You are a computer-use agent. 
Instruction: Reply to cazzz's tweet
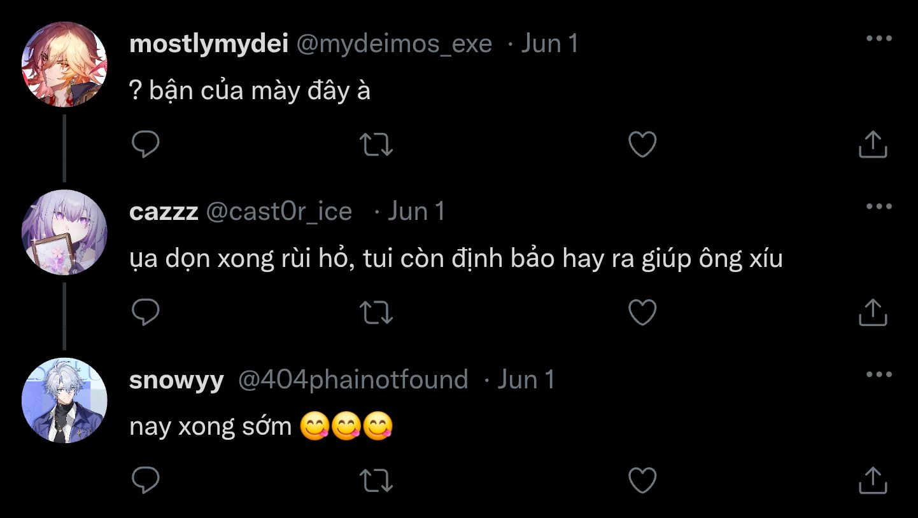pos(145,312)
